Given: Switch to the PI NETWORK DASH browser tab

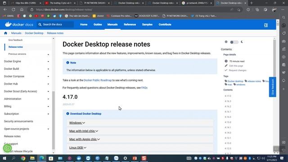Looking at the screenshot, I should click(95, 3).
